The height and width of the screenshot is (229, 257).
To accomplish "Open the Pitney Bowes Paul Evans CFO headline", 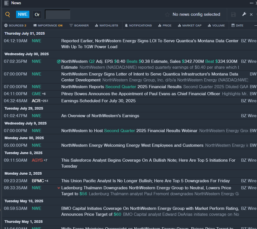I will pyautogui.click(x=140, y=94).
